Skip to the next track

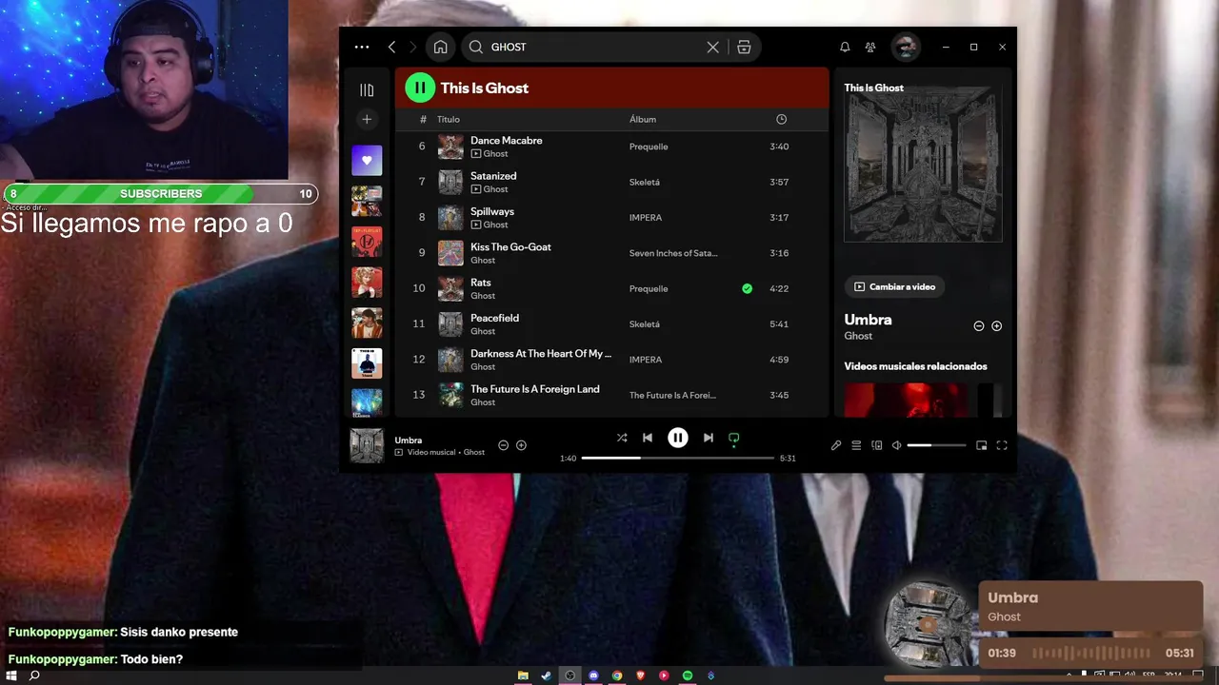(x=708, y=438)
